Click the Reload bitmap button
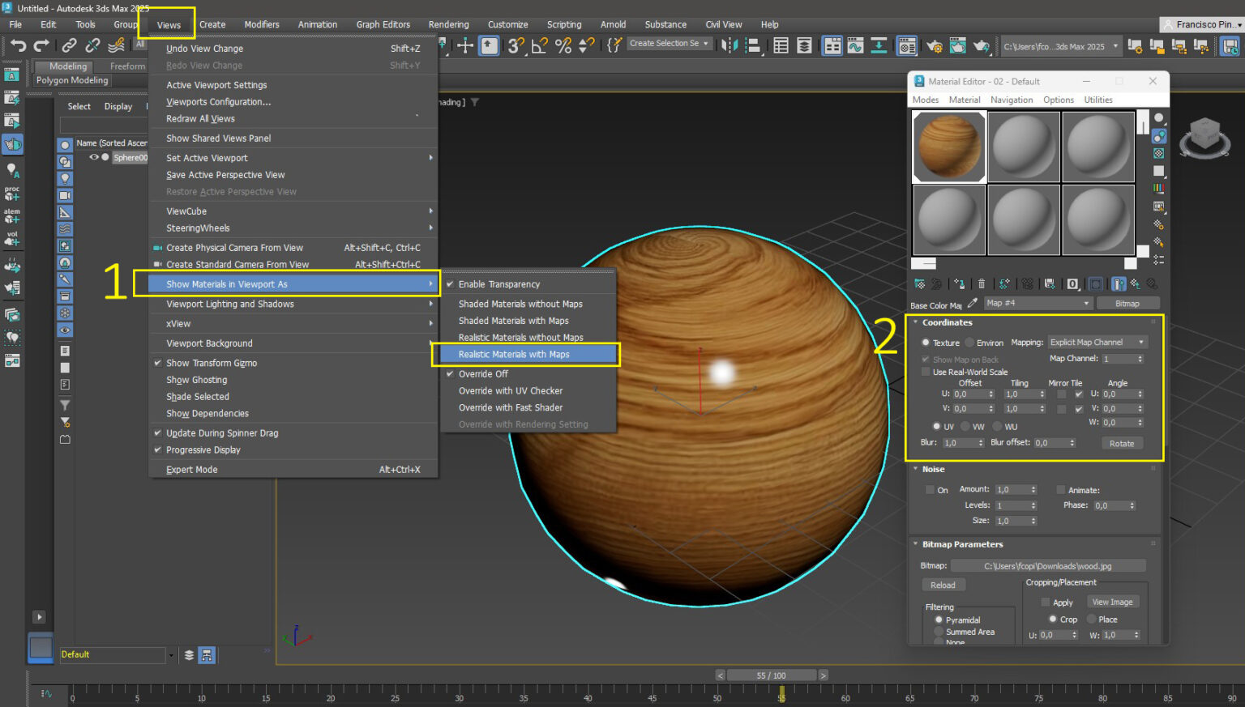The width and height of the screenshot is (1245, 707). pyautogui.click(x=943, y=585)
